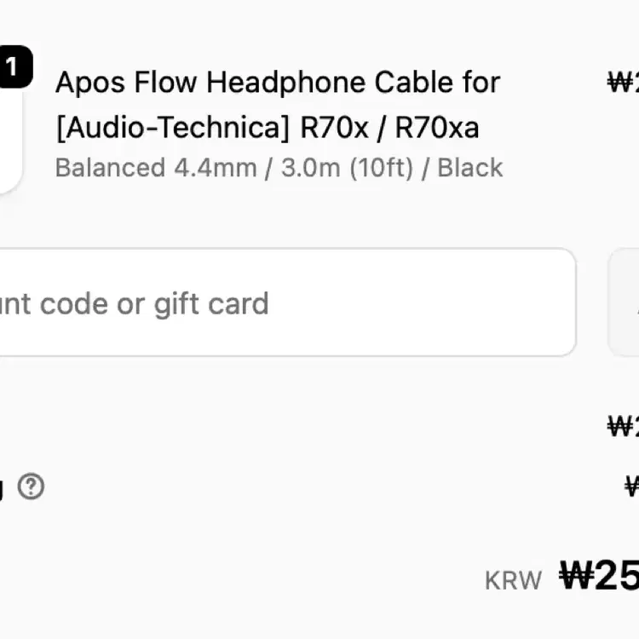Click the shipping label left of help icon
This screenshot has width=639, height=639.
[x=3, y=488]
